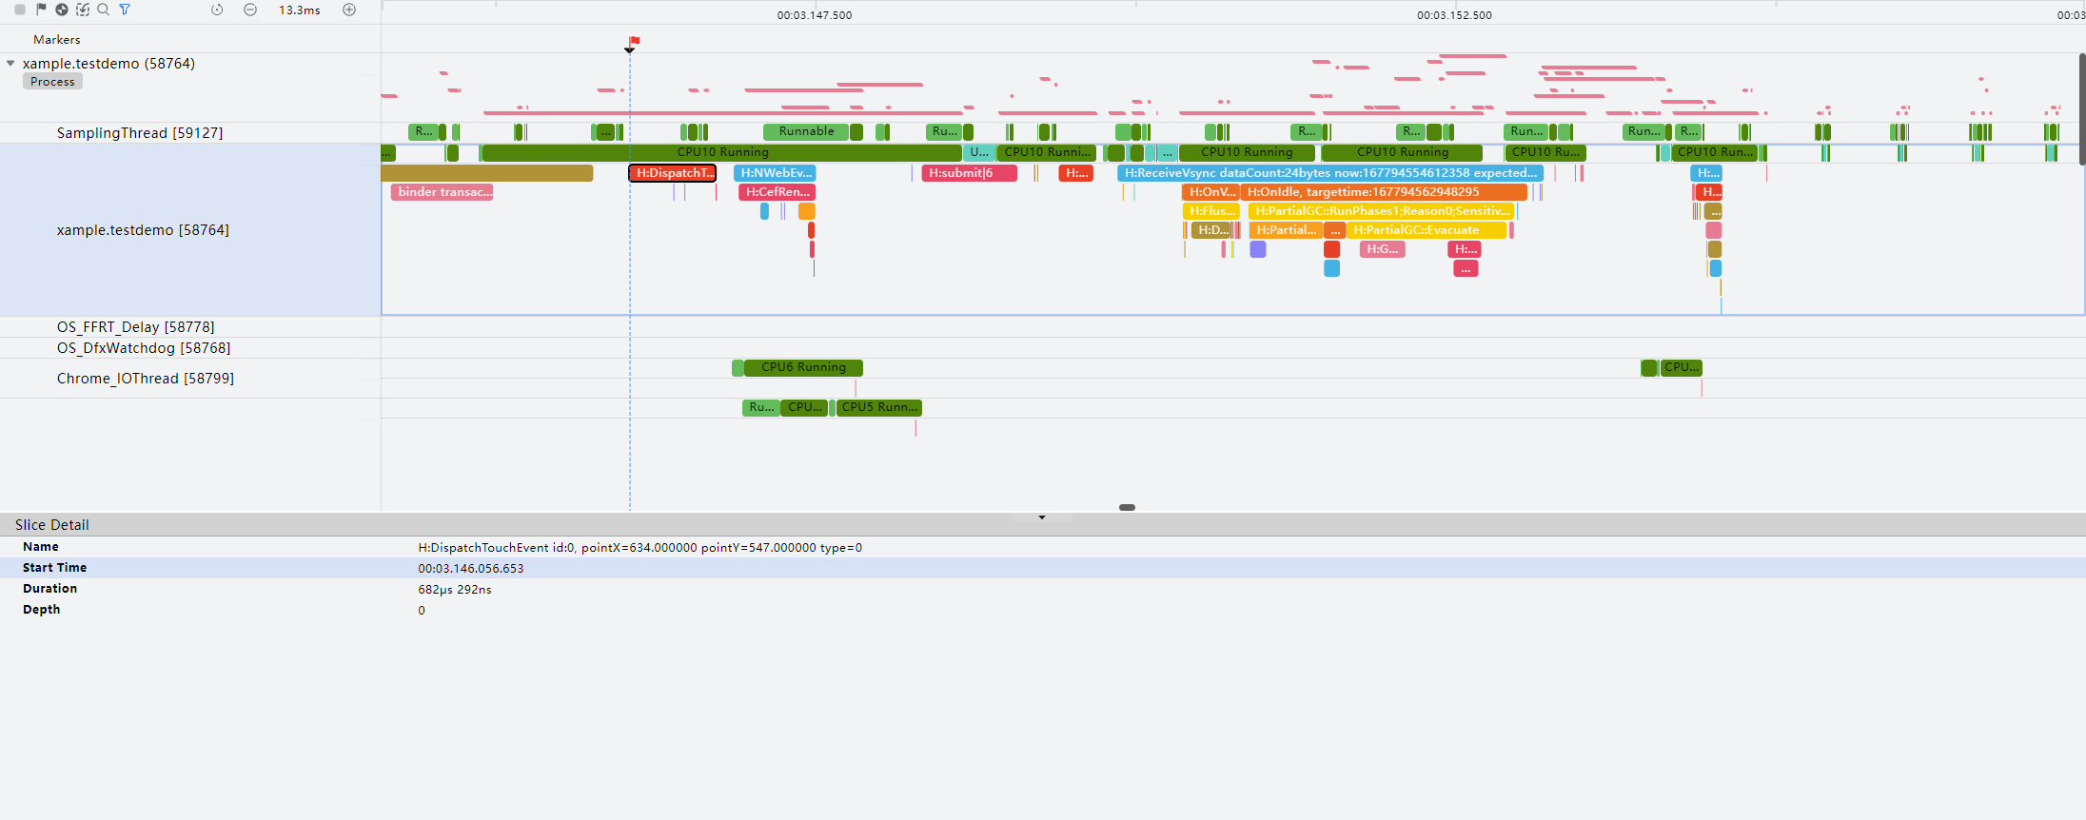The image size is (2086, 820).
Task: Click the Start Time value 00:03.146.056.653
Action: (471, 569)
